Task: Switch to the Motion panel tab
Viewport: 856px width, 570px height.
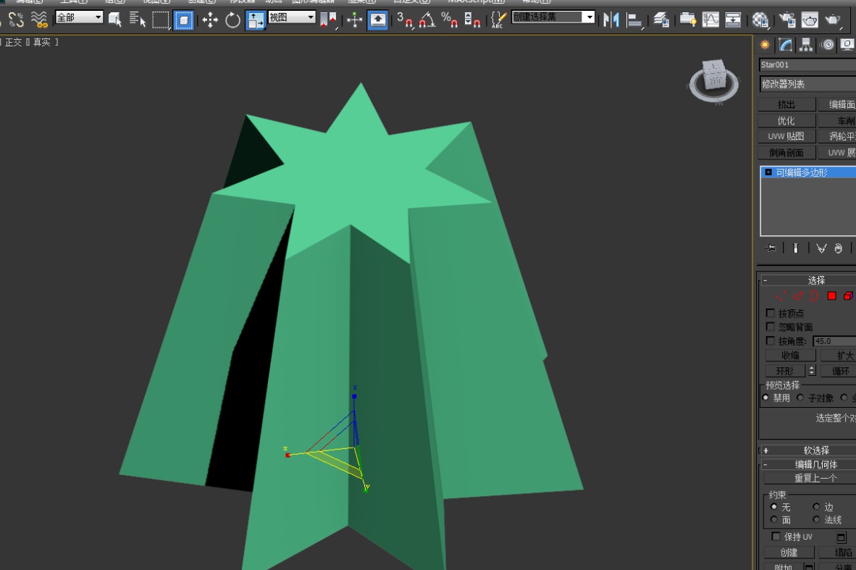Action: click(x=828, y=45)
